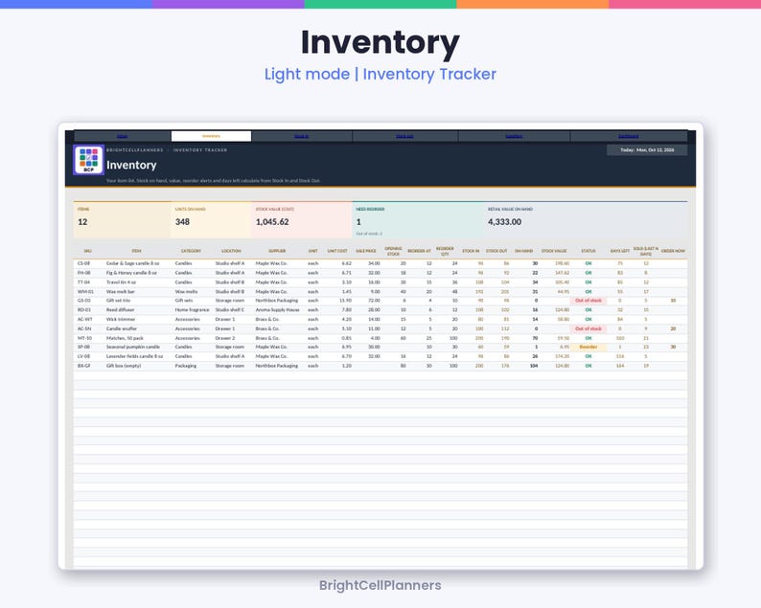Click the Sale Price column header
Viewport: 761px width, 608px height.
click(366, 251)
